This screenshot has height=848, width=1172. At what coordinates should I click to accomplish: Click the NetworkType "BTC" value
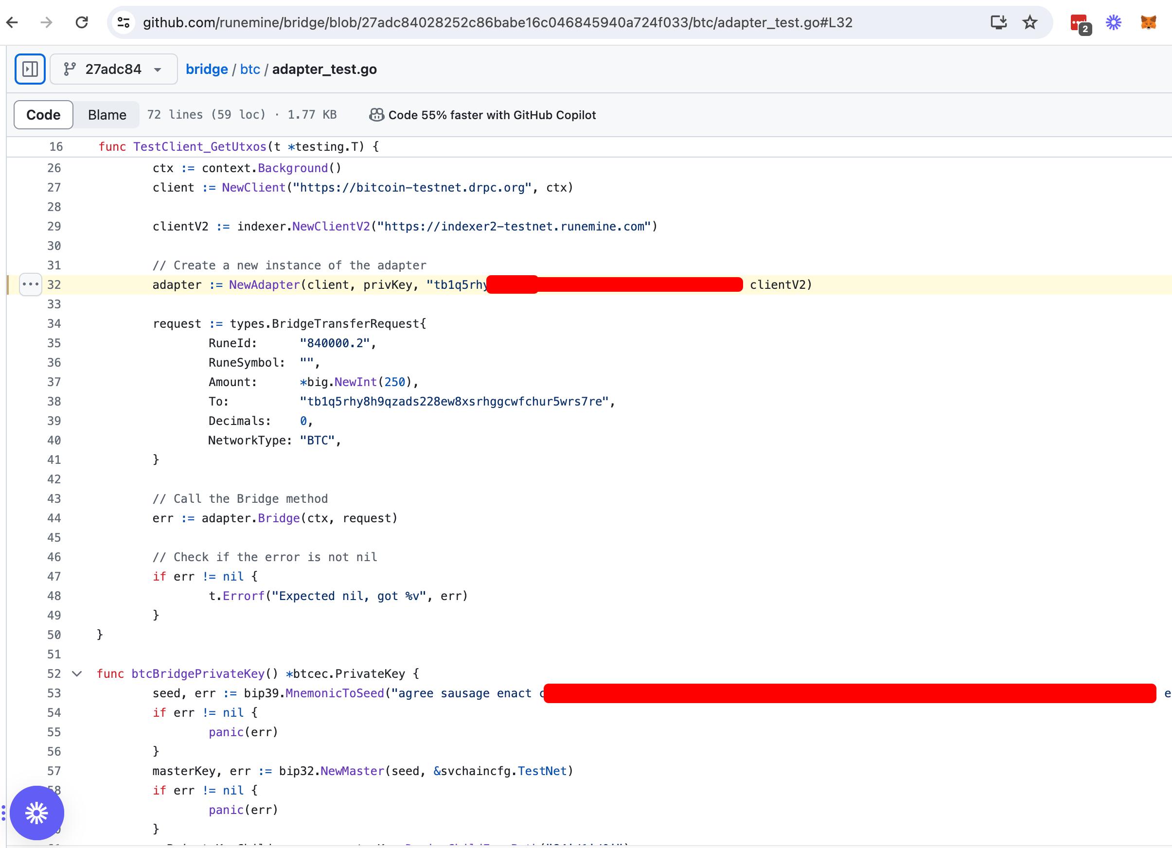[317, 440]
